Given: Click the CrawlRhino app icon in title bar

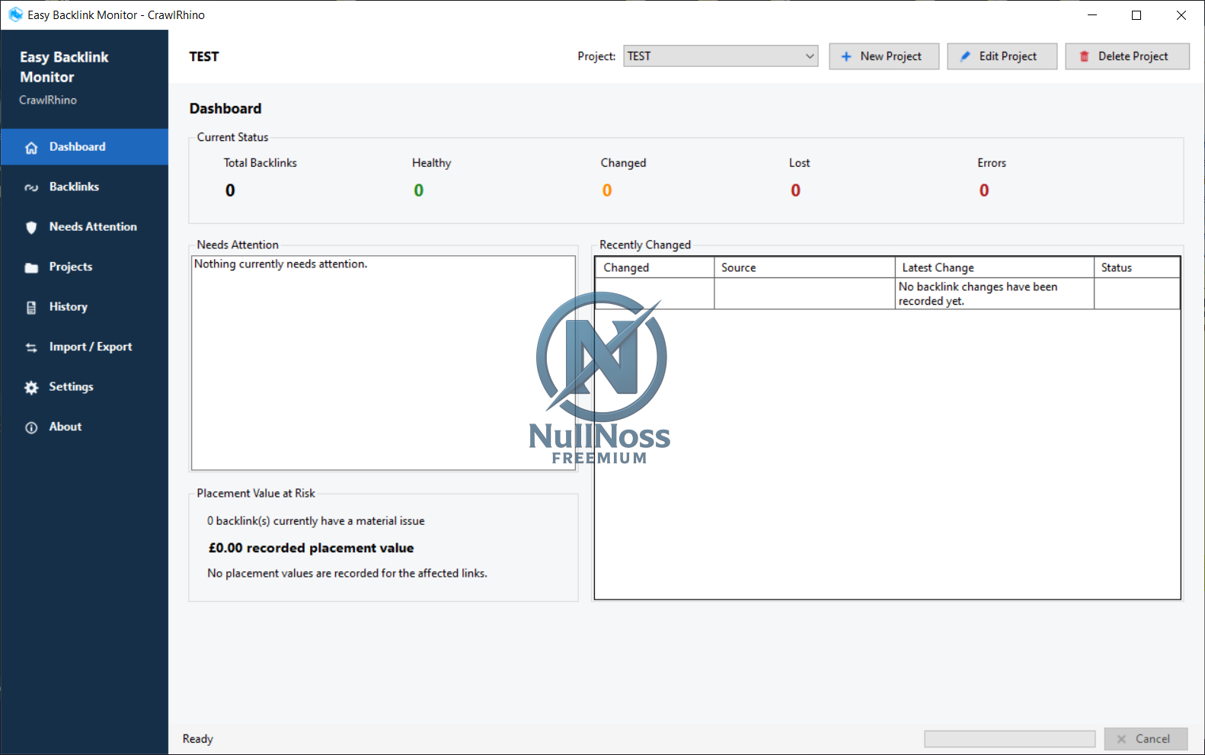Looking at the screenshot, I should coord(15,14).
